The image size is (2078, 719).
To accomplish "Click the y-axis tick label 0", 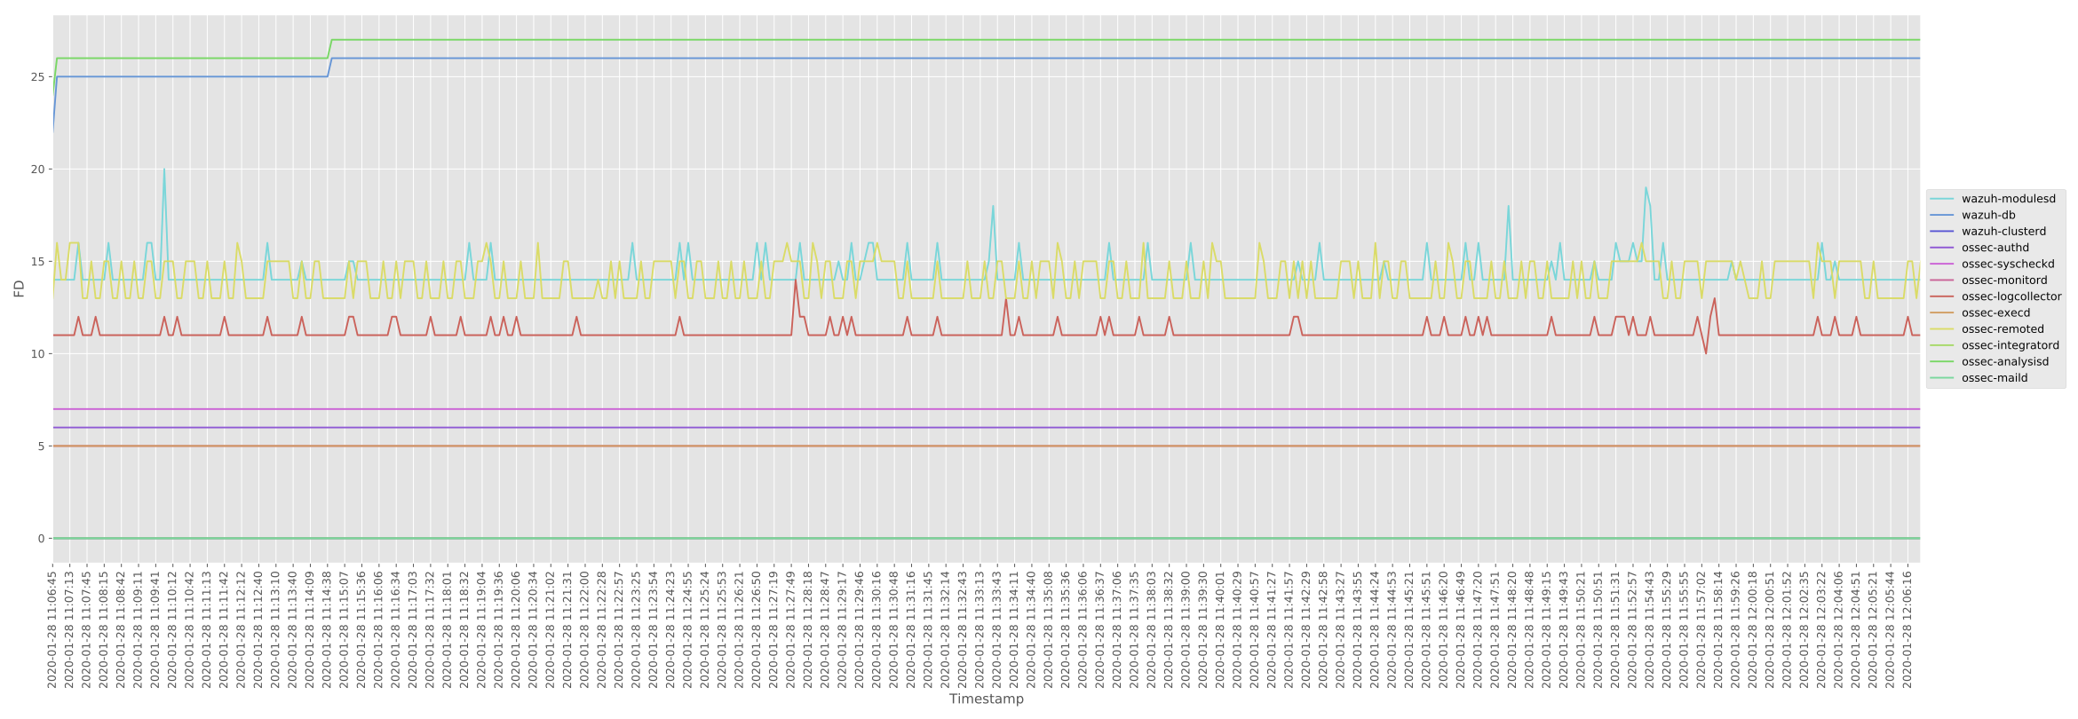I will (41, 539).
